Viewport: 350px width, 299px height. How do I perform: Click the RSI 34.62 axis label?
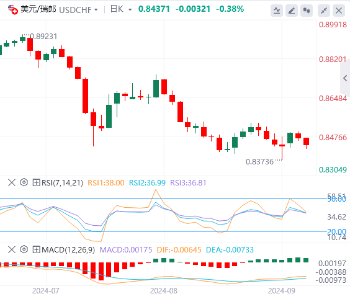click(336, 217)
